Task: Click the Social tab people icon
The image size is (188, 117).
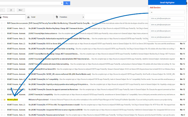Action: (28, 17)
